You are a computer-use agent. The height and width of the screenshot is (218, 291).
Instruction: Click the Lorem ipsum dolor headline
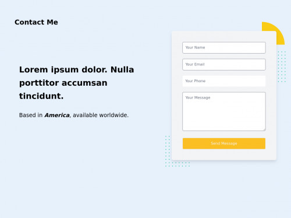(76, 83)
